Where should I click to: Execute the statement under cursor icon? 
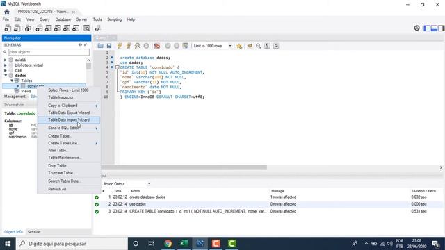pos(129,46)
